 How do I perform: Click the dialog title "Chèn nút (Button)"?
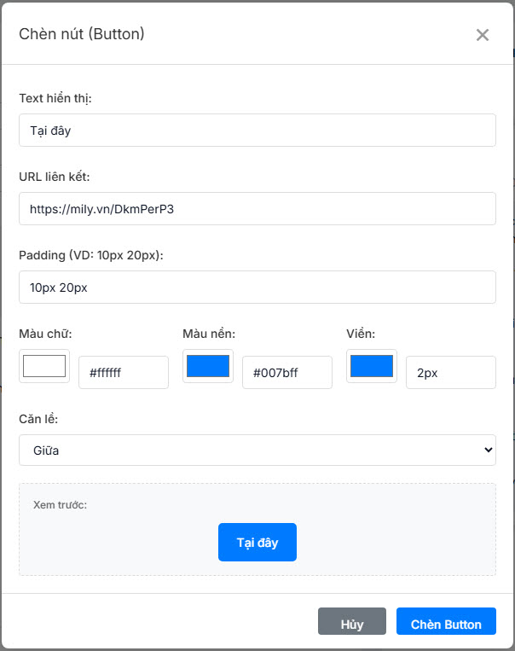click(x=82, y=34)
